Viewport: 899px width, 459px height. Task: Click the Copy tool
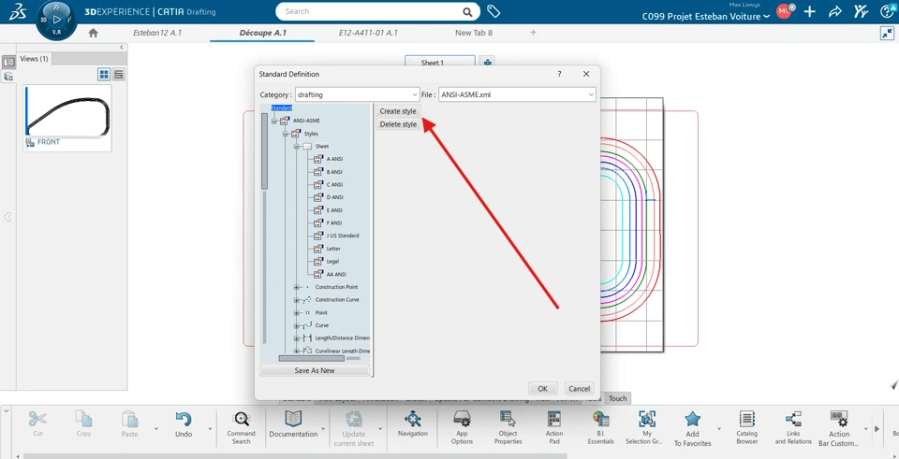[83, 424]
